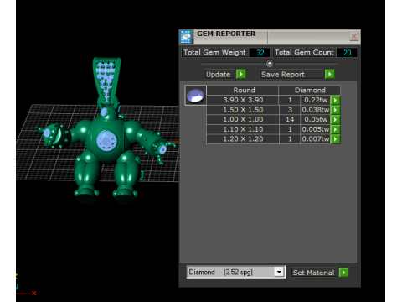Click green arrow for 1.10 X 1.10 row

tap(335, 129)
